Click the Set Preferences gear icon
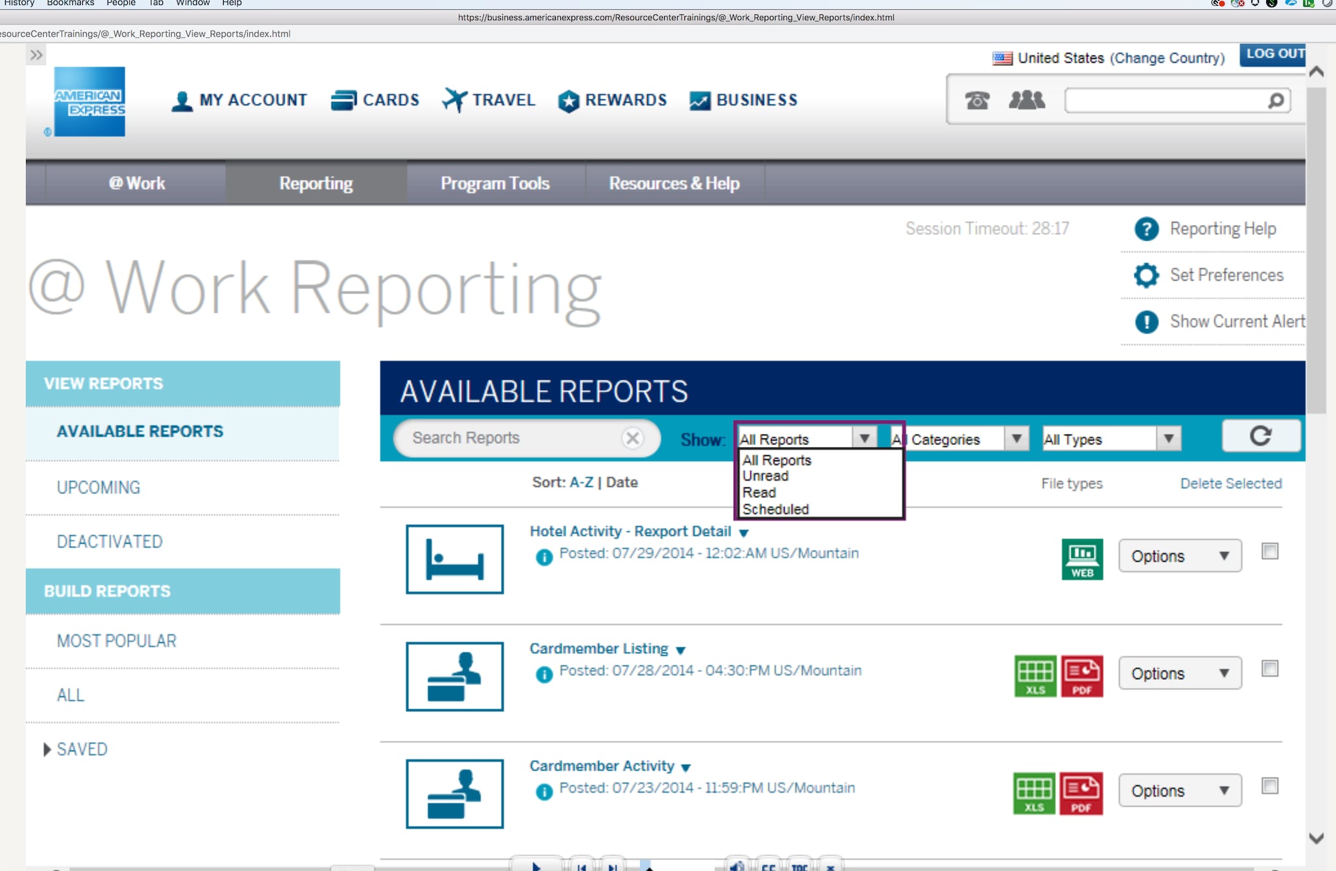1336x871 pixels. click(x=1146, y=275)
